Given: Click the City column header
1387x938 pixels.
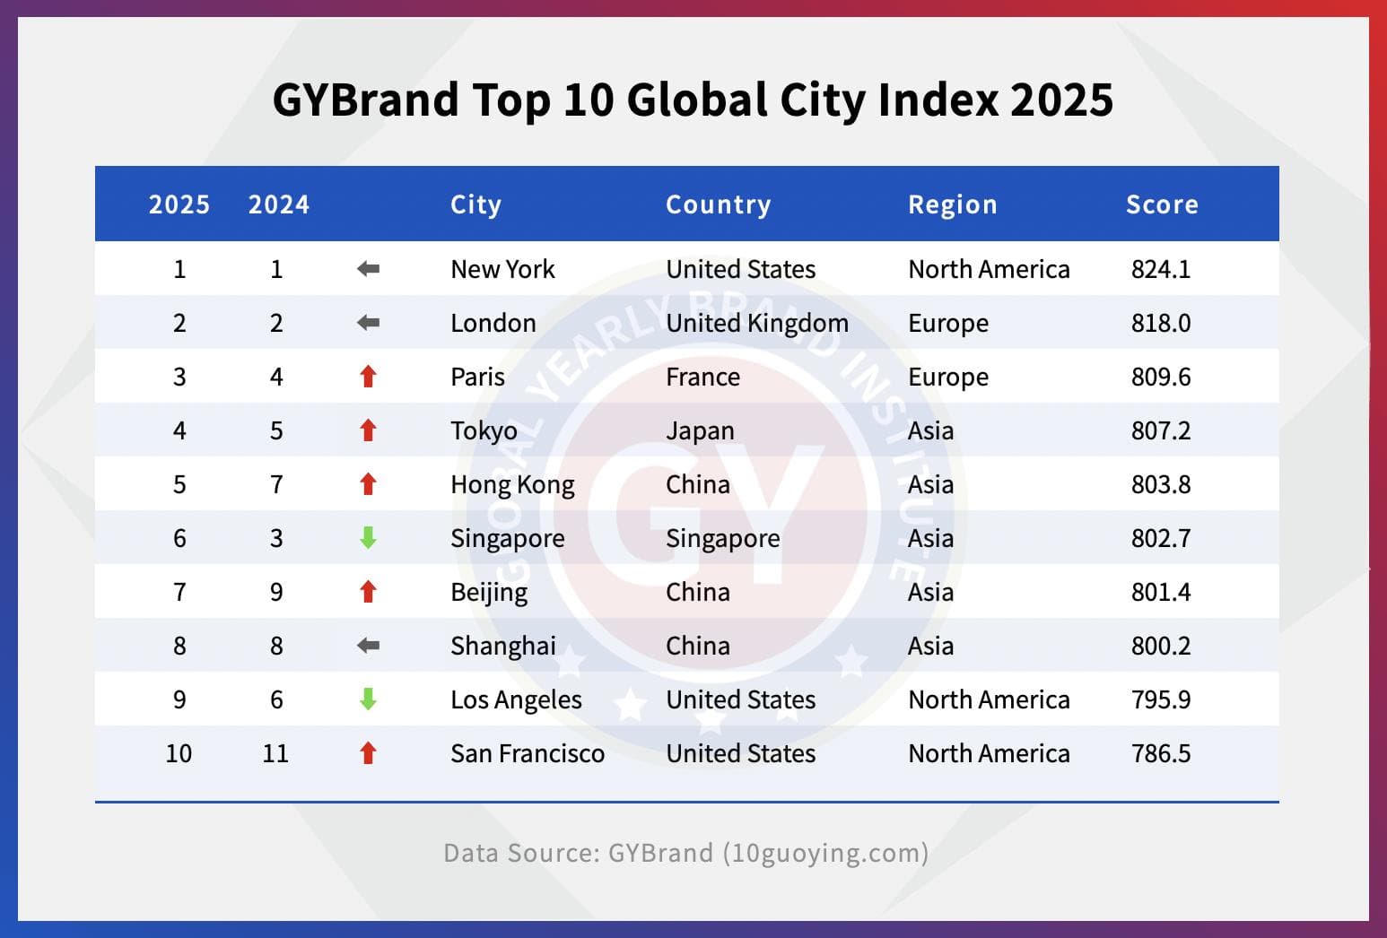Looking at the screenshot, I should (475, 205).
